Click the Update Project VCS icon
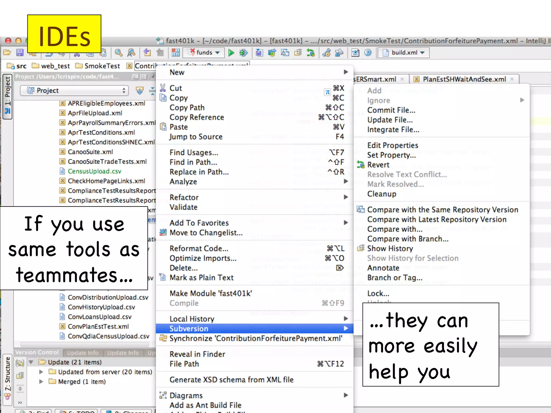Image resolution: width=551 pixels, height=413 pixels. coord(259,52)
